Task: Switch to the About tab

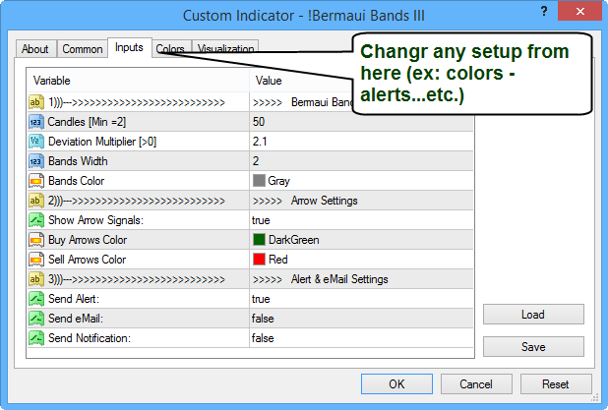Action: 35,49
